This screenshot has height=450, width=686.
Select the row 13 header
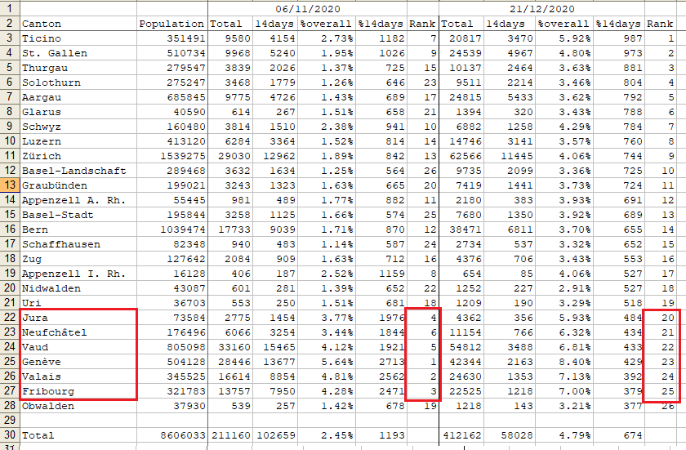(x=9, y=185)
